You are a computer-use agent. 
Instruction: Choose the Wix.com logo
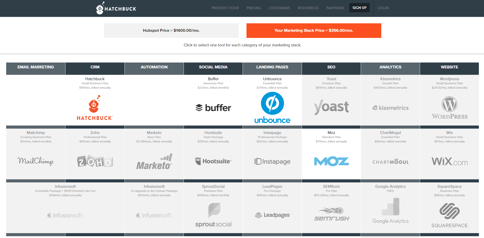tap(449, 161)
